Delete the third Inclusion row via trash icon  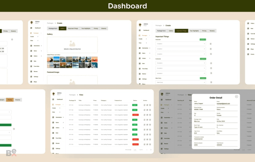(211, 54)
